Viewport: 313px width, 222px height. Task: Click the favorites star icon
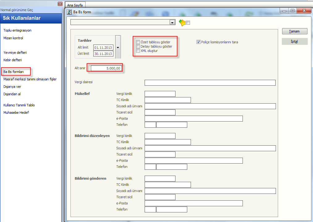tap(182, 23)
